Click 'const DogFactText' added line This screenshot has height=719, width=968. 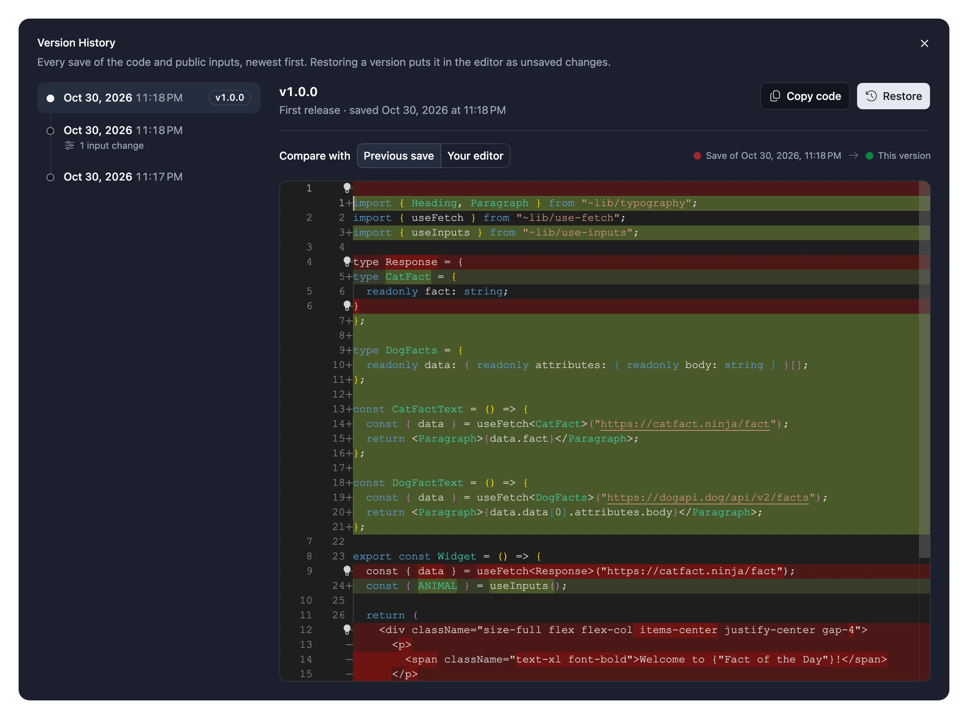[441, 483]
